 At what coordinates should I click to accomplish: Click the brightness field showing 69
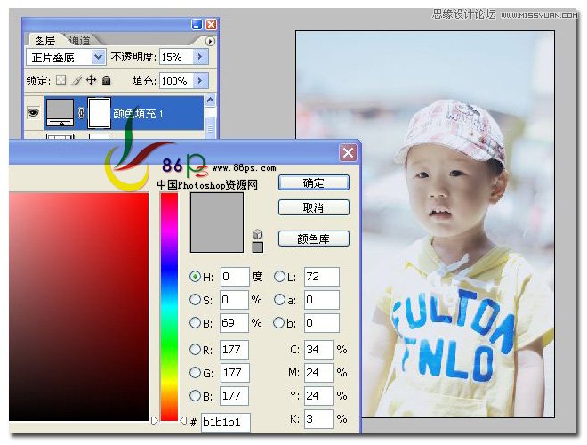click(234, 323)
